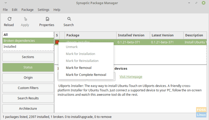This screenshot has width=209, height=120.
Task: Click the Search Results button
Action: (28, 98)
